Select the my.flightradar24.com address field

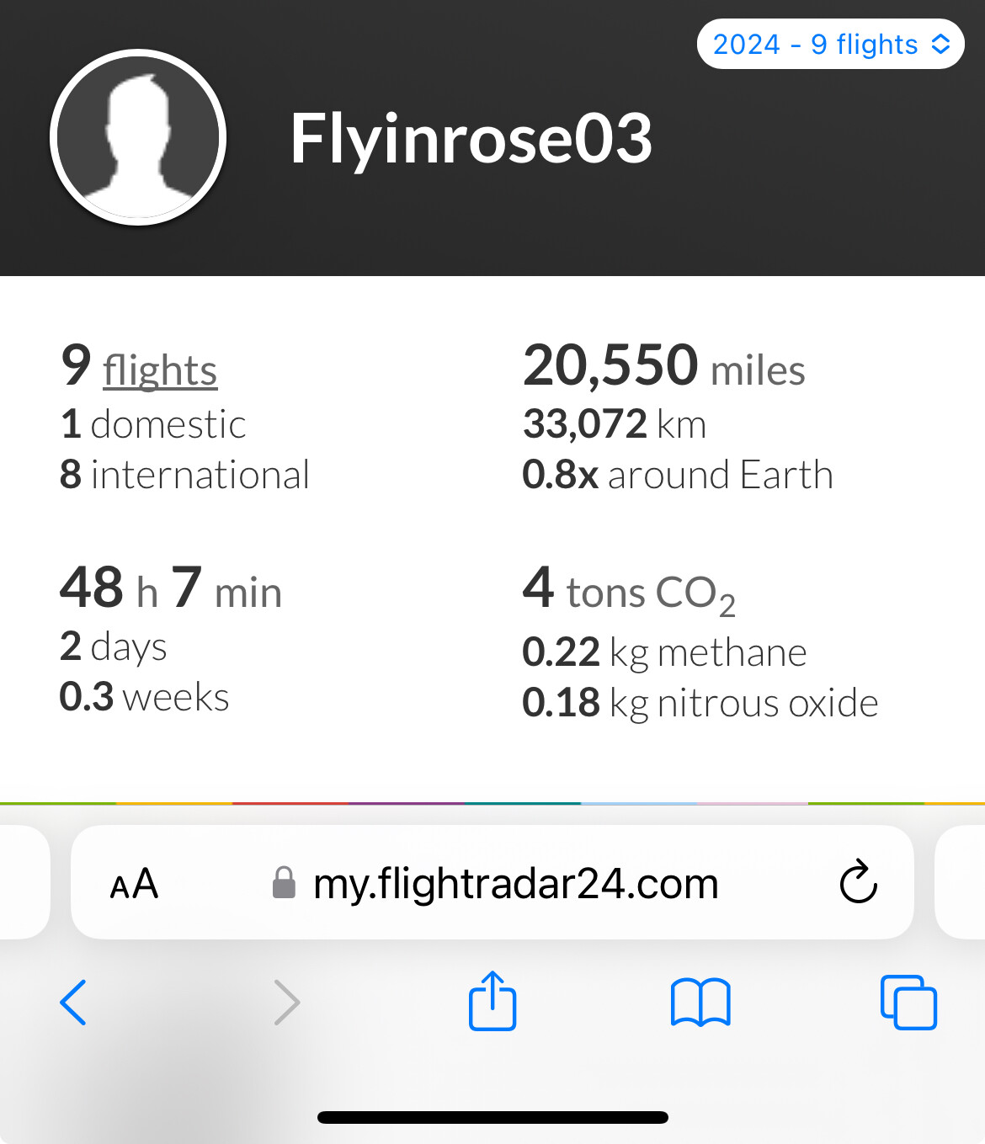[x=515, y=884]
